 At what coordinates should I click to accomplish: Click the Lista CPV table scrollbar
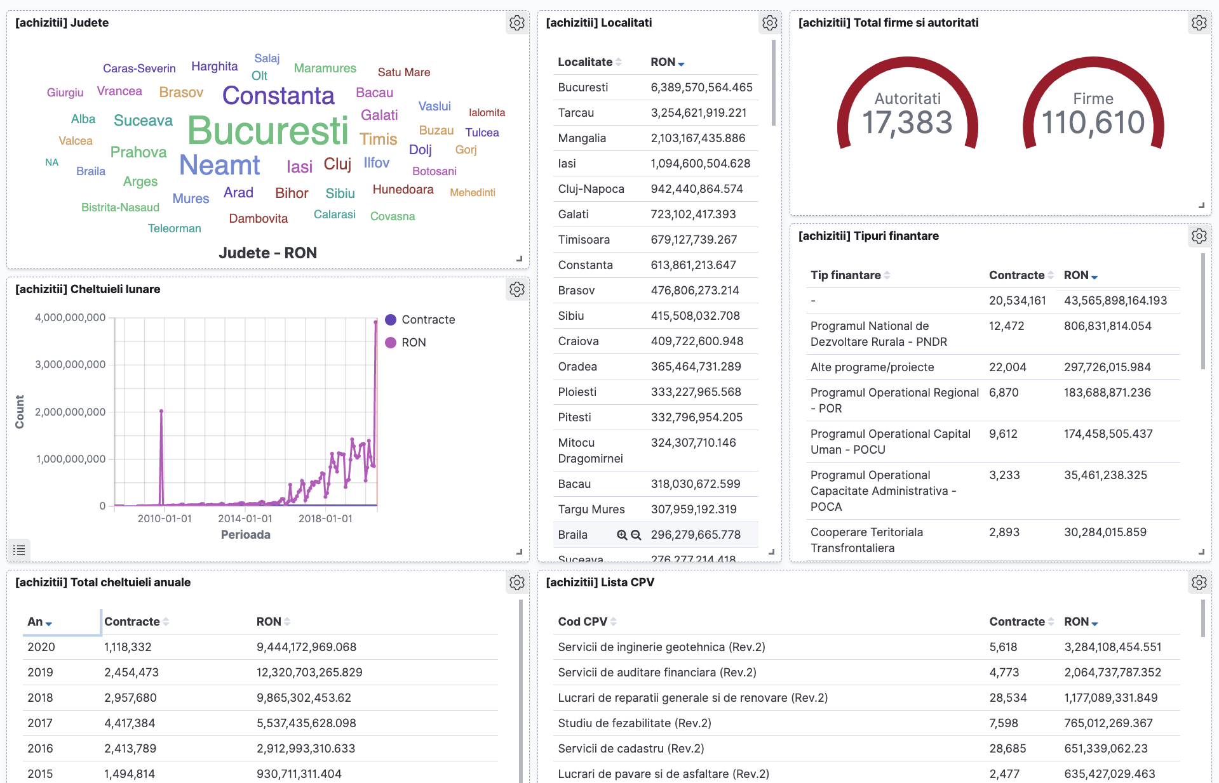click(x=1202, y=618)
